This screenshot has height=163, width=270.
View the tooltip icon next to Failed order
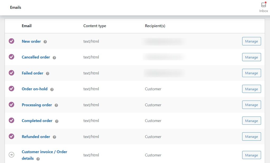47,73
